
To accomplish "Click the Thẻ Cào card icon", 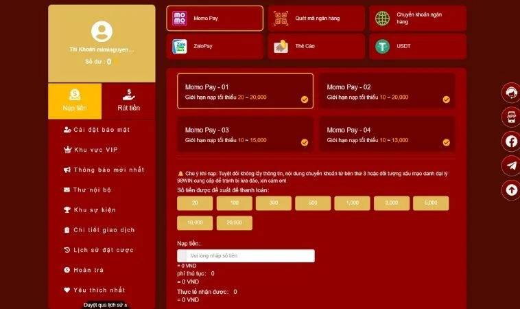I will click(281, 46).
